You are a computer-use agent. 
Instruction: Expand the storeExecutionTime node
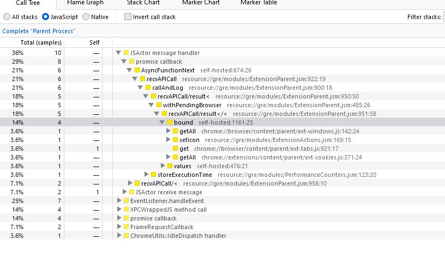pyautogui.click(x=147, y=175)
